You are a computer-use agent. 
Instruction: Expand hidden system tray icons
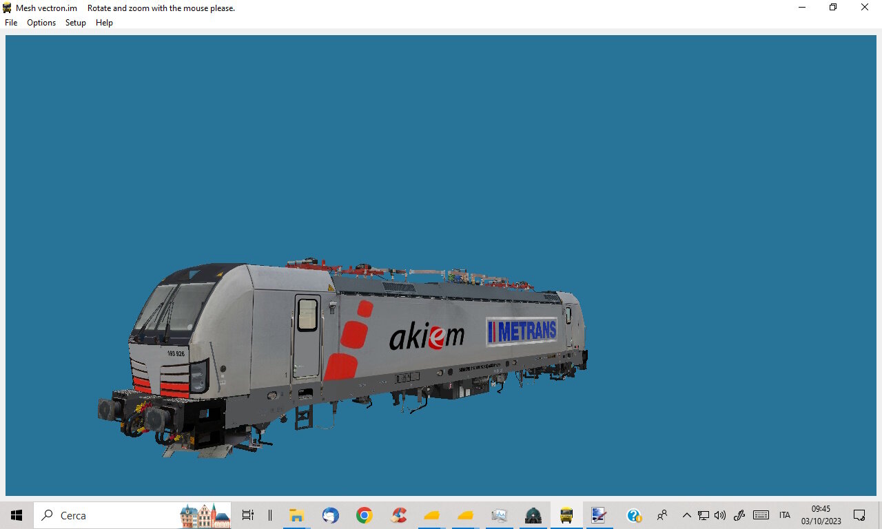tap(686, 515)
